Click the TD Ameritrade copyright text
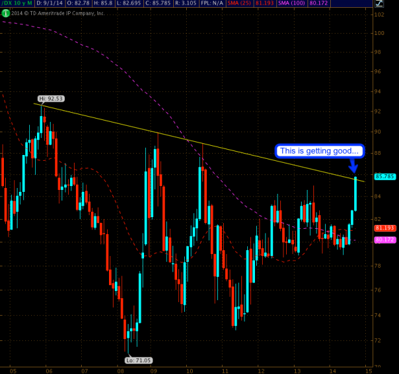 pyautogui.click(x=58, y=13)
